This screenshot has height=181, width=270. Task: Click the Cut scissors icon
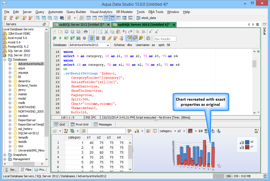106,32
